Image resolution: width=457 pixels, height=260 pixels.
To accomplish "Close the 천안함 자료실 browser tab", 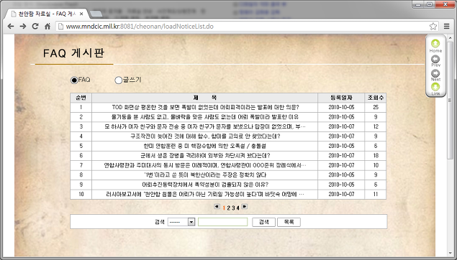I will coord(81,14).
